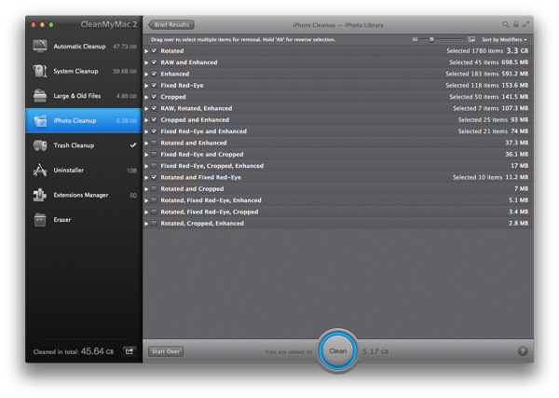The height and width of the screenshot is (398, 559).
Task: Click 'Selected 1780 items' text
Action: (x=474, y=51)
